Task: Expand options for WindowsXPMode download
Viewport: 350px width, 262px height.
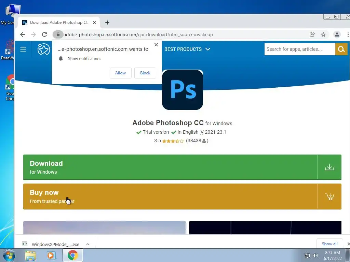Action: coord(88,244)
